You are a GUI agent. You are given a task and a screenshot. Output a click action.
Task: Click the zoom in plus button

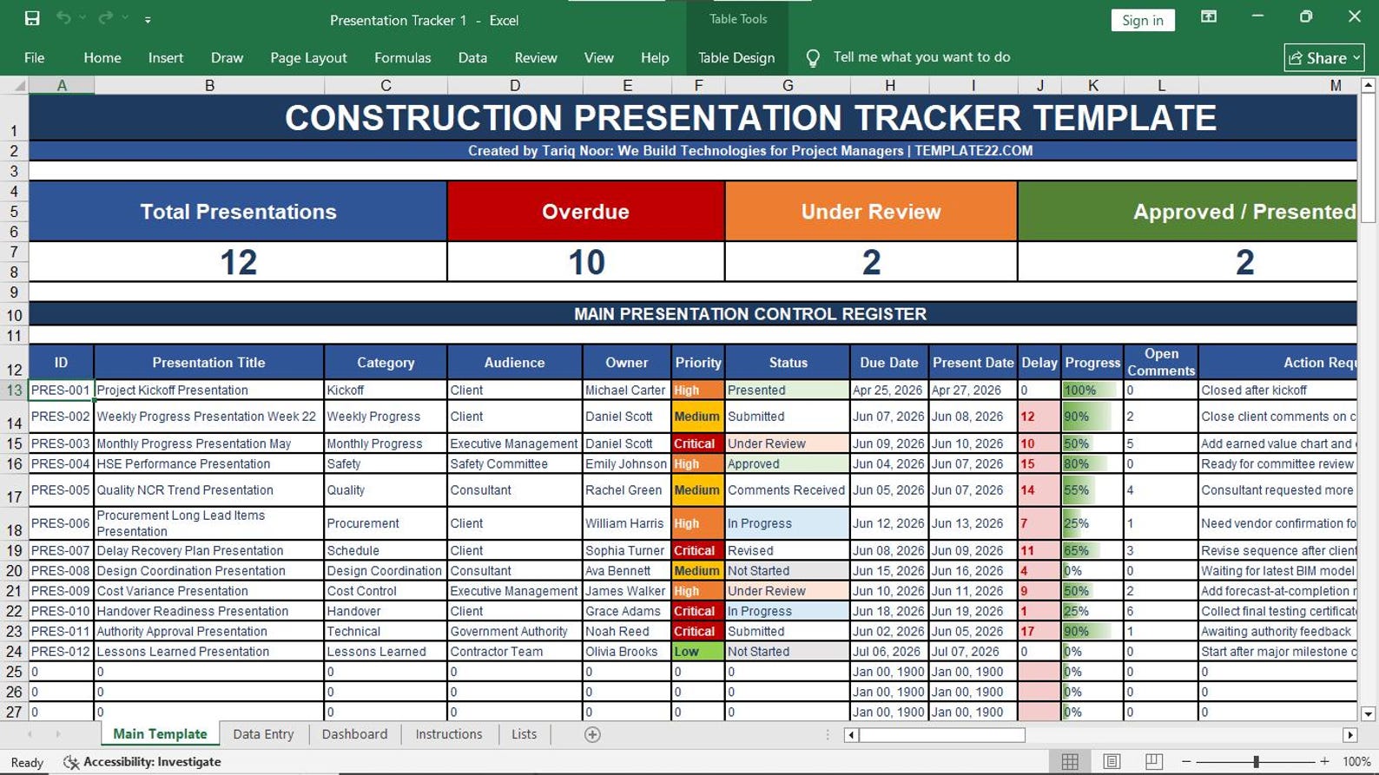1324,762
